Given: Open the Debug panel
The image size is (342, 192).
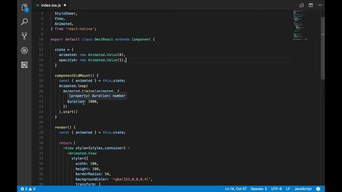Looking at the screenshot, I should (x=25, y=50).
